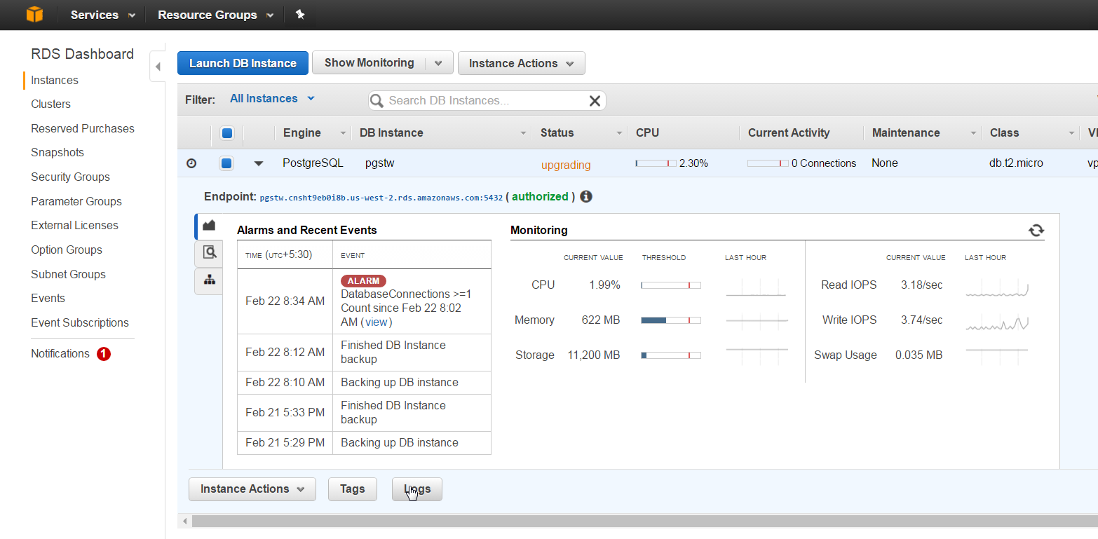Click the pgstw row CPU usage bar
This screenshot has width=1098, height=539.
point(656,163)
